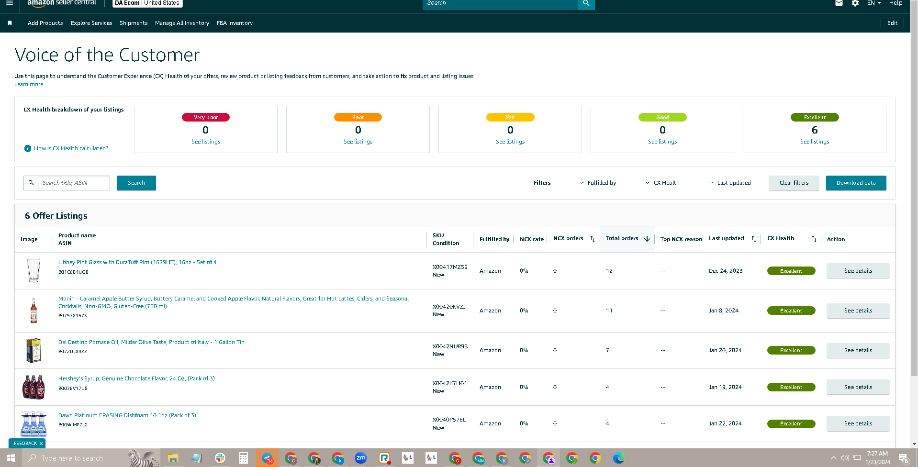Screen dimensions: 918x467
Task: Open Telegram from the taskbar
Action: pos(267,458)
